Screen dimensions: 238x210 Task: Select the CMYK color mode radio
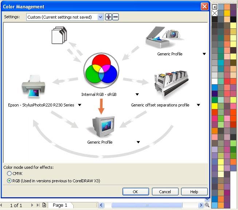pyautogui.click(x=9, y=174)
